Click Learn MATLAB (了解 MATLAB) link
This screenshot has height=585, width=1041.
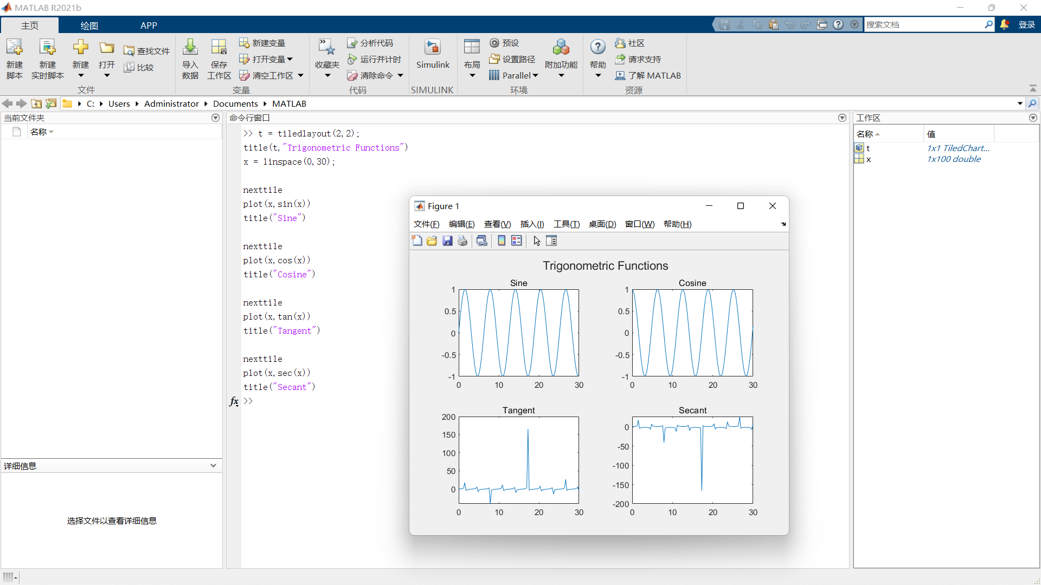pyautogui.click(x=648, y=75)
